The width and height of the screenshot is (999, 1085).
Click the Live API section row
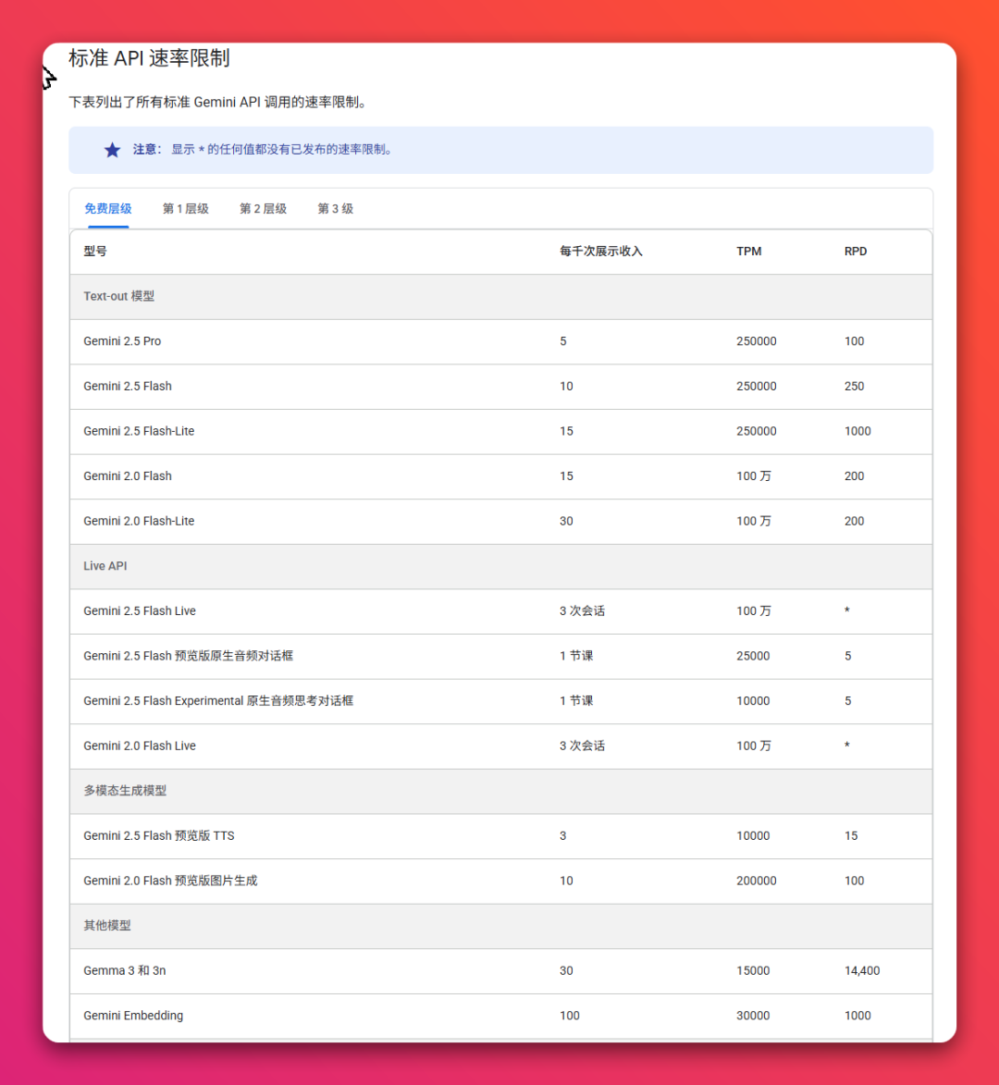(x=500, y=566)
